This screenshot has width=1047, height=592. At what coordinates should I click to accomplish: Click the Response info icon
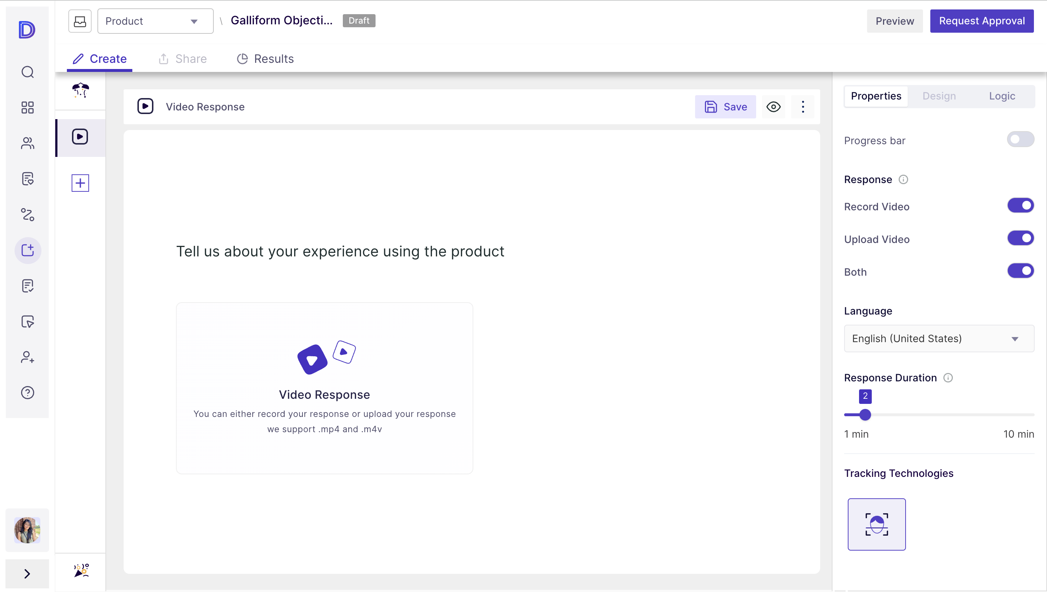click(x=903, y=179)
